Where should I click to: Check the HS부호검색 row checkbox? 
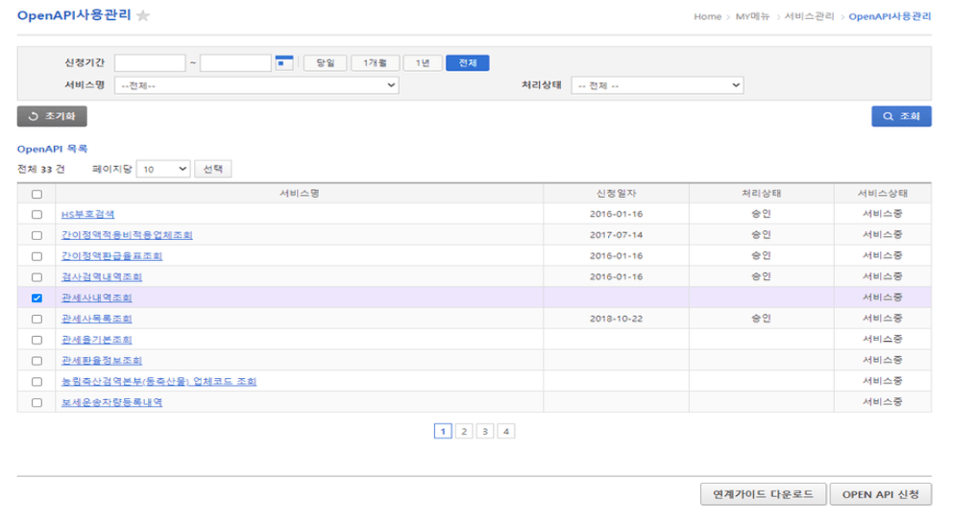(37, 215)
